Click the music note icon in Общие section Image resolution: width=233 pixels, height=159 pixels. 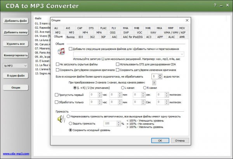click(61, 51)
